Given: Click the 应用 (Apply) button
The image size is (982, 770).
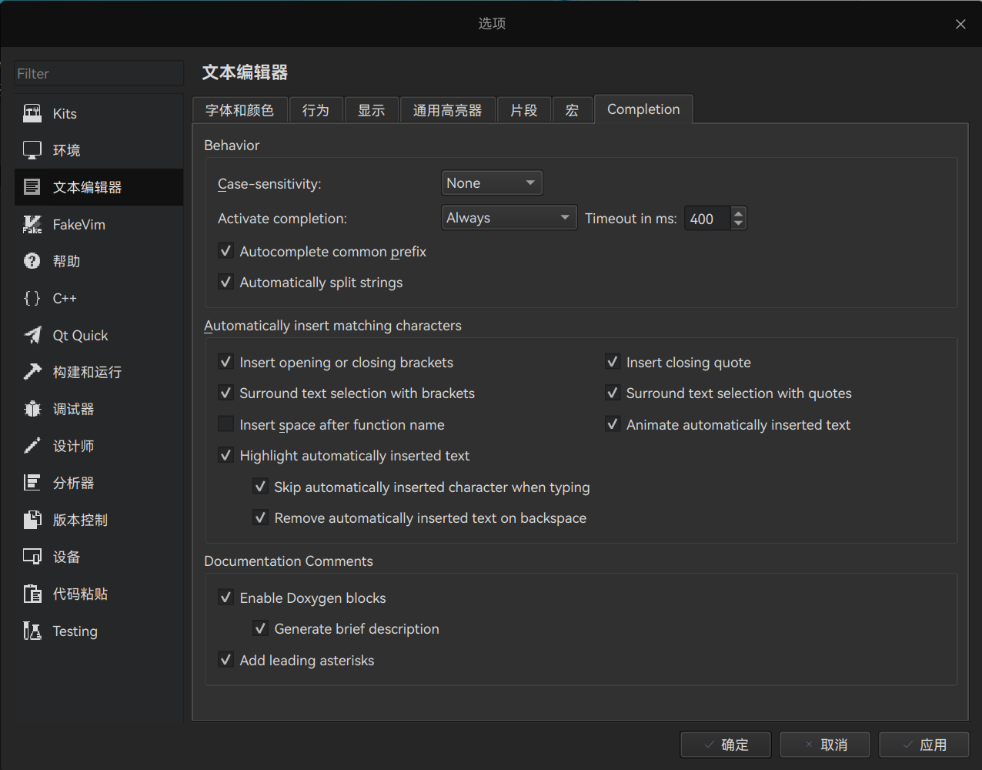Looking at the screenshot, I should [924, 744].
